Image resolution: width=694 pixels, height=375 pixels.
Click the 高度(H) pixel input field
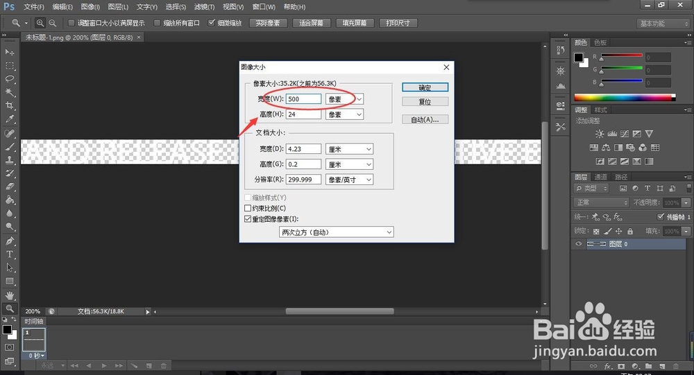pos(304,114)
